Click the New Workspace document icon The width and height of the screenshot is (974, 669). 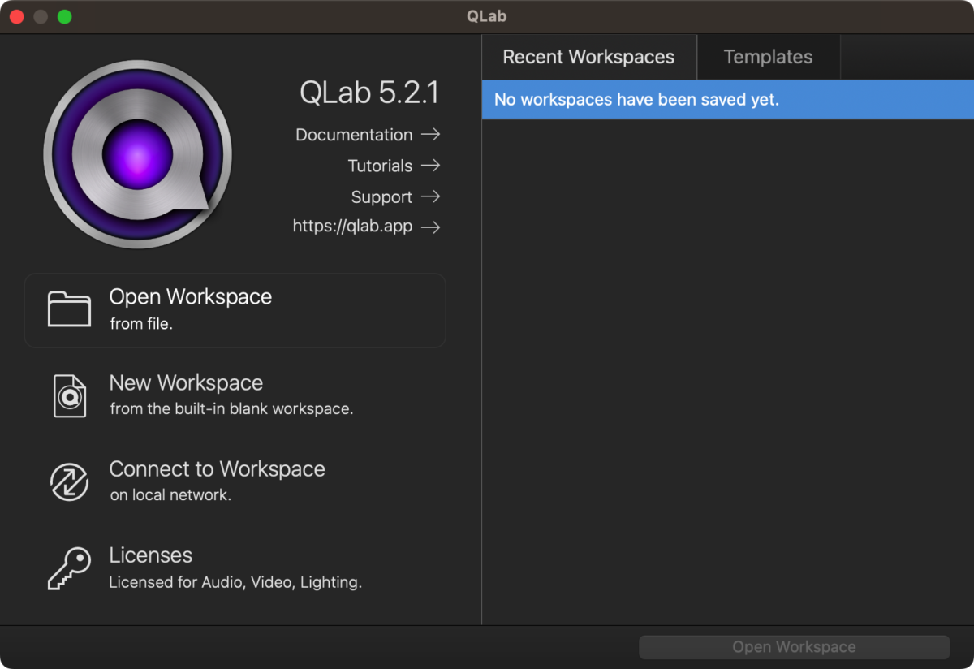(x=69, y=395)
